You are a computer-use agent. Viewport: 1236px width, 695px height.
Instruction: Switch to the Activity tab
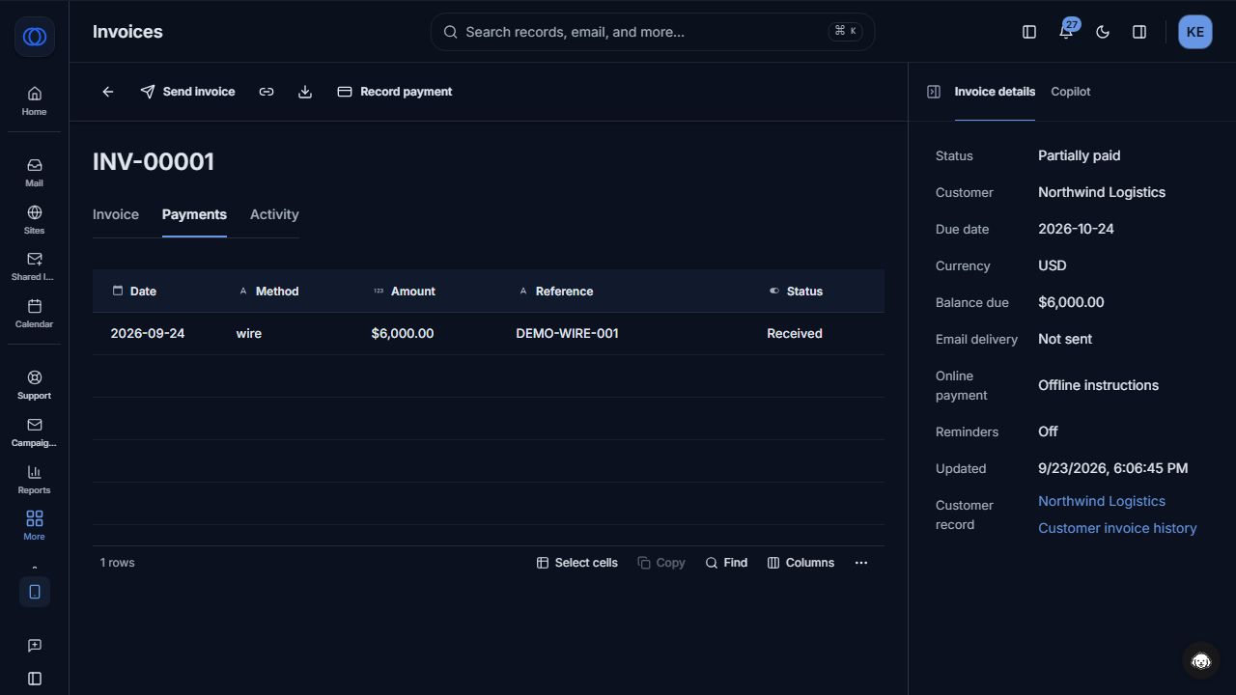pos(274,214)
